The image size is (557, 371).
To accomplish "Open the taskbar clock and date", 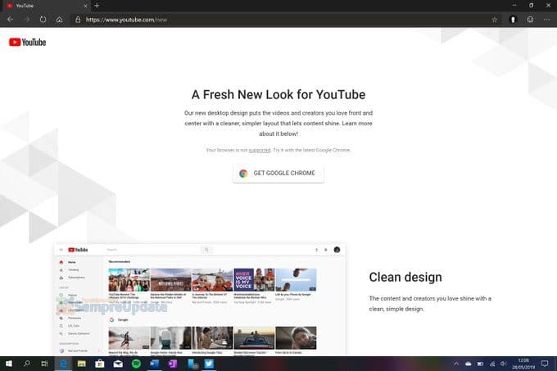I will (x=523, y=364).
